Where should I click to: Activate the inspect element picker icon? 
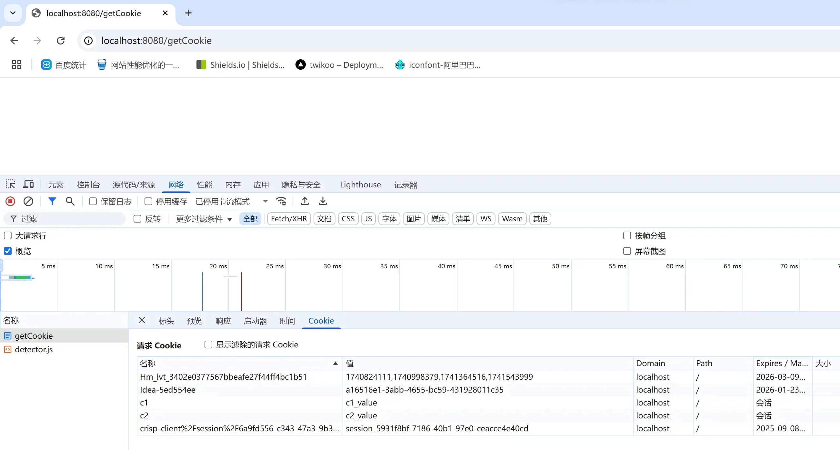click(x=10, y=184)
